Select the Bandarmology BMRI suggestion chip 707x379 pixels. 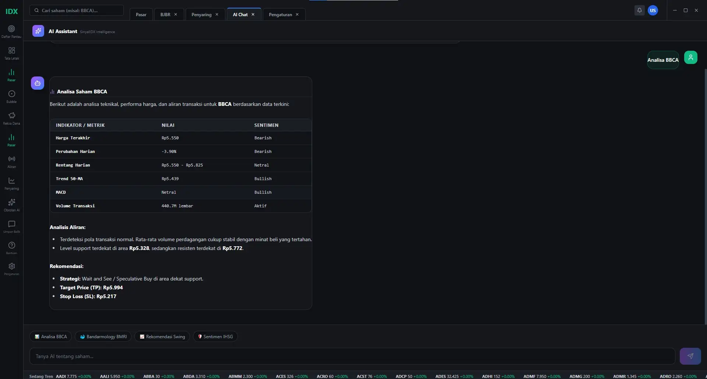click(103, 336)
